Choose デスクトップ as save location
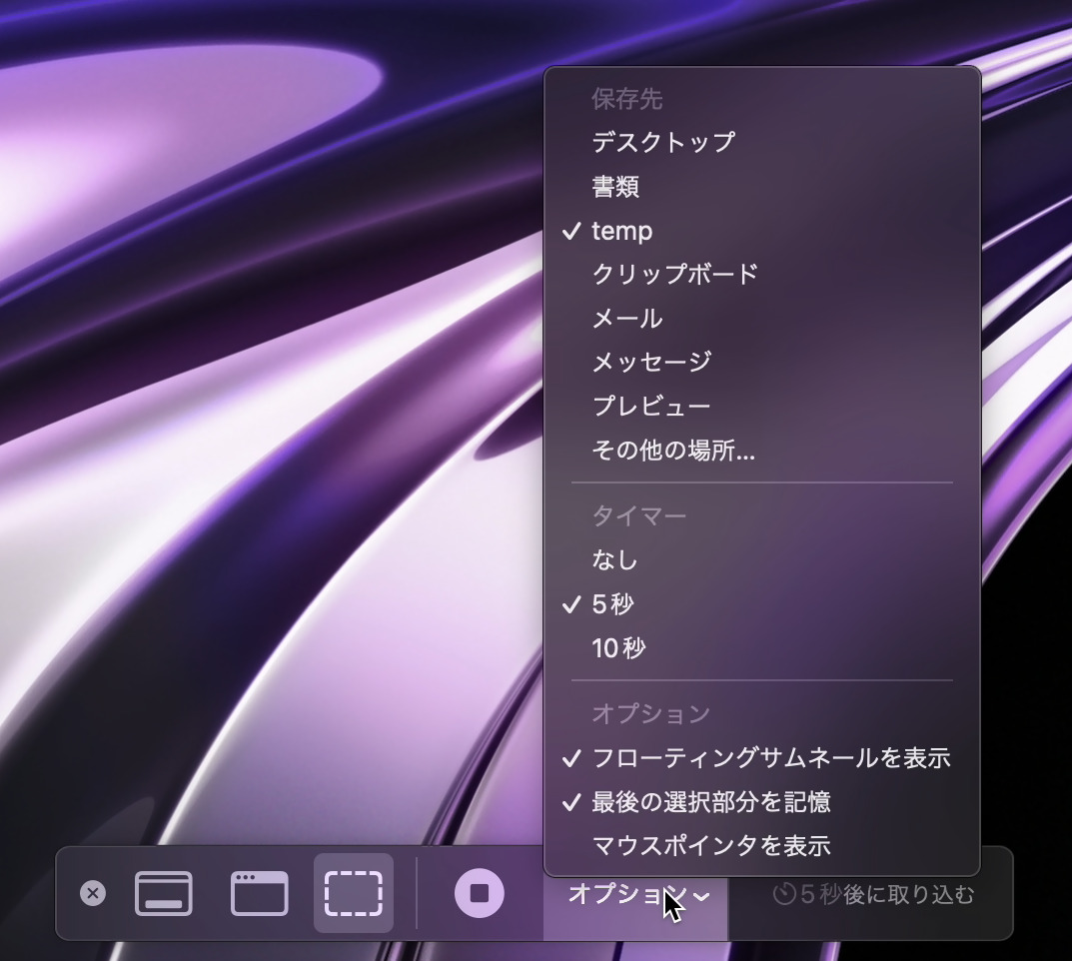The image size is (1072, 961). (x=663, y=142)
